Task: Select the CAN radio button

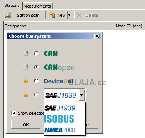Action: click(x=36, y=53)
